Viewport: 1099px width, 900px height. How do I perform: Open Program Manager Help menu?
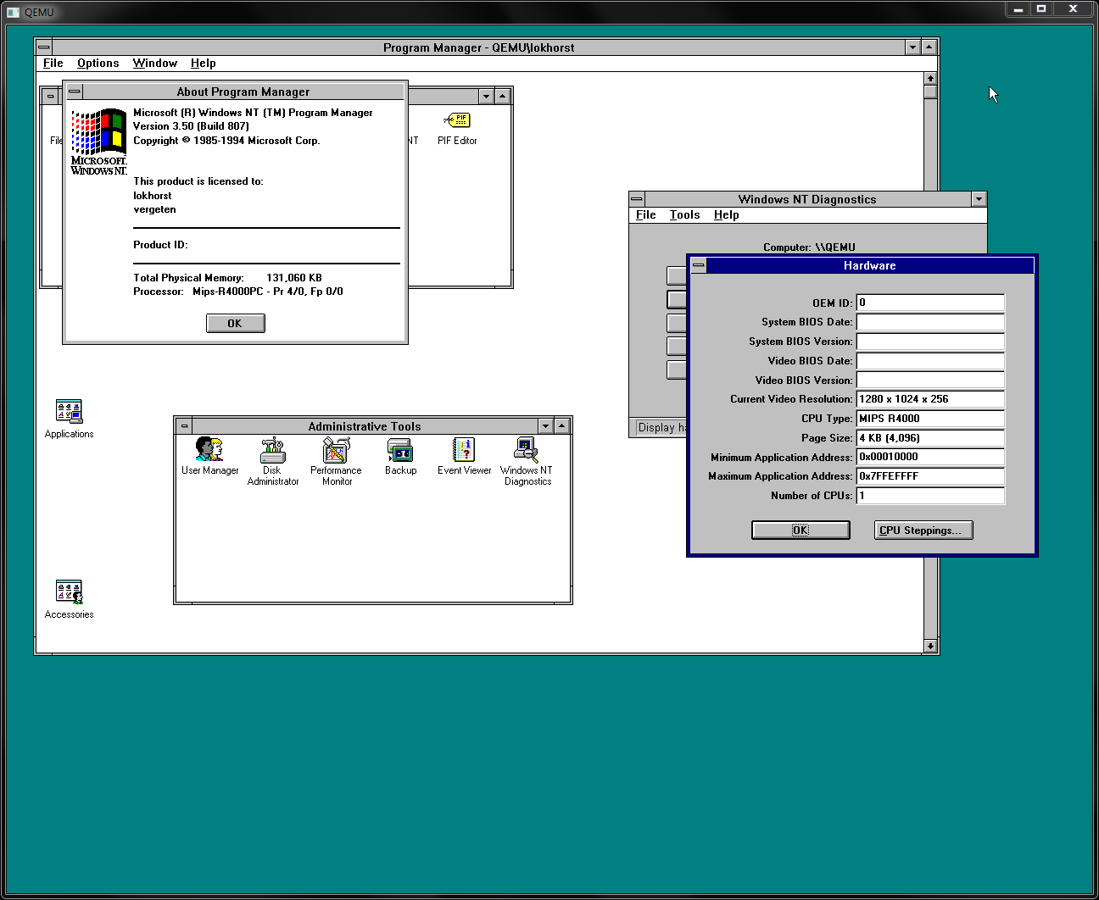click(203, 64)
